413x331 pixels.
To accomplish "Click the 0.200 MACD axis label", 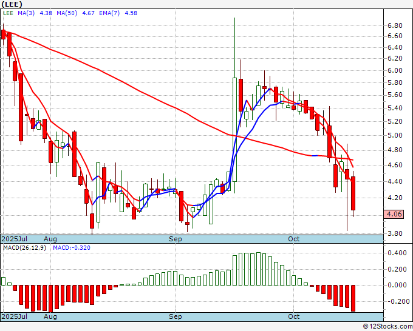I will 397,270.
